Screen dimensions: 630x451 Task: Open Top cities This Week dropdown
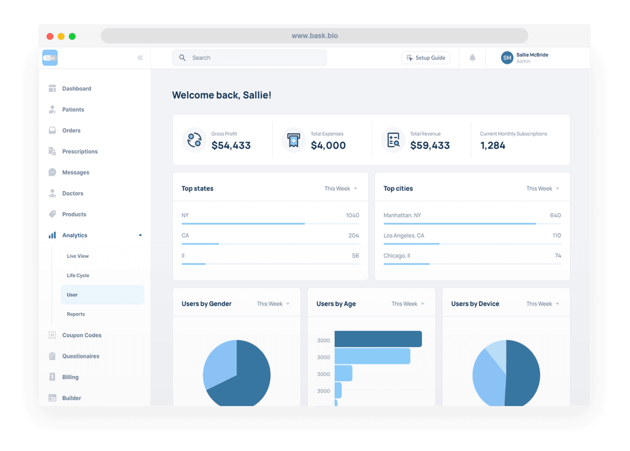coord(542,189)
